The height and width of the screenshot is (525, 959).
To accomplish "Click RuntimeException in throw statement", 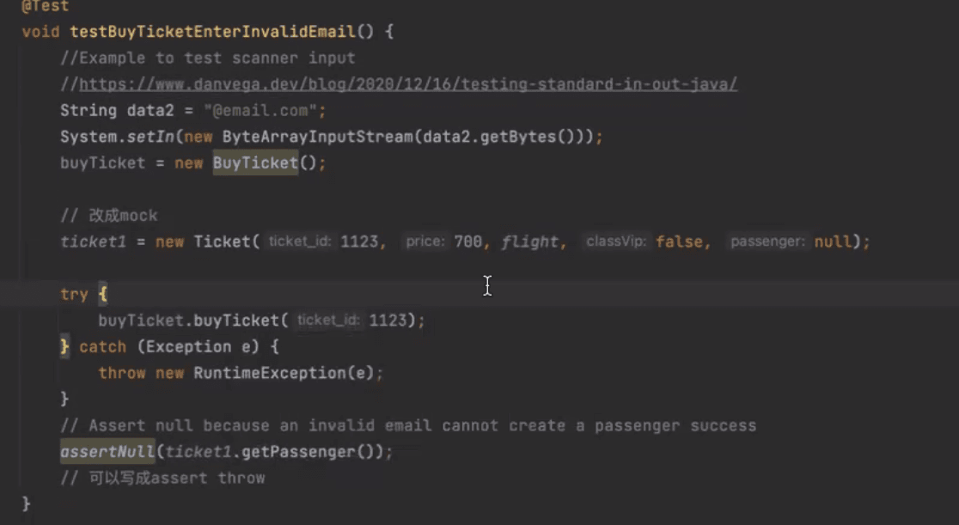I will click(x=269, y=373).
